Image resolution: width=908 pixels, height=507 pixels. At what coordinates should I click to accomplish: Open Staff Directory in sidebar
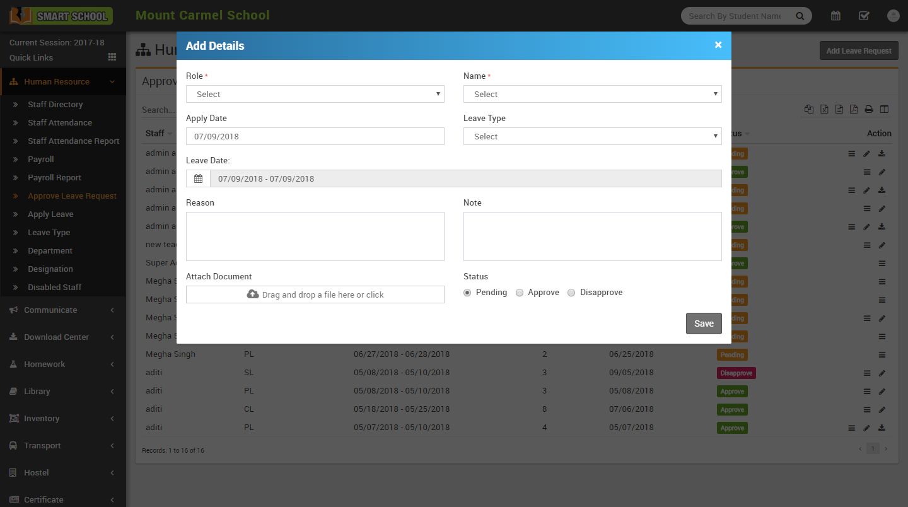click(x=55, y=105)
